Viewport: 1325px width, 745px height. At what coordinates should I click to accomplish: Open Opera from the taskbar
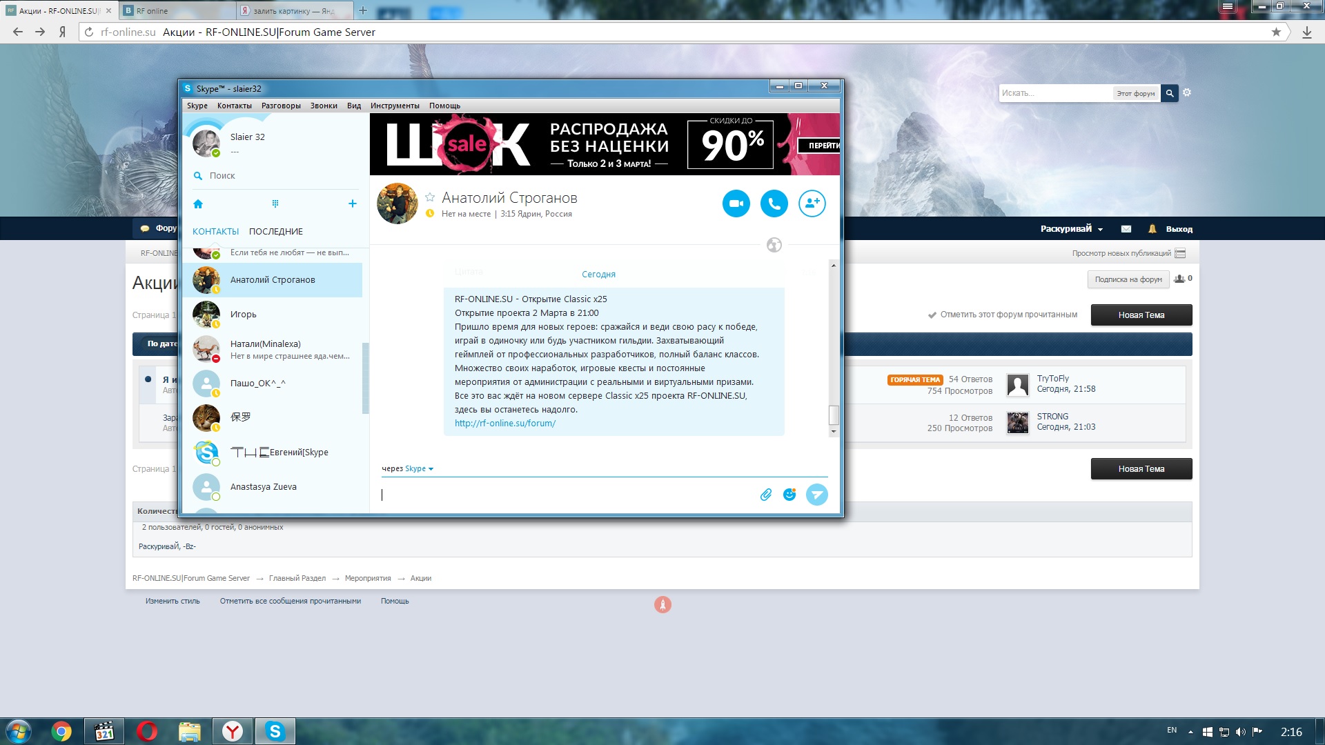pyautogui.click(x=147, y=731)
